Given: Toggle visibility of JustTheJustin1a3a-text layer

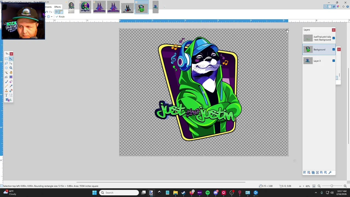Looking at the screenshot, I should (x=334, y=38).
